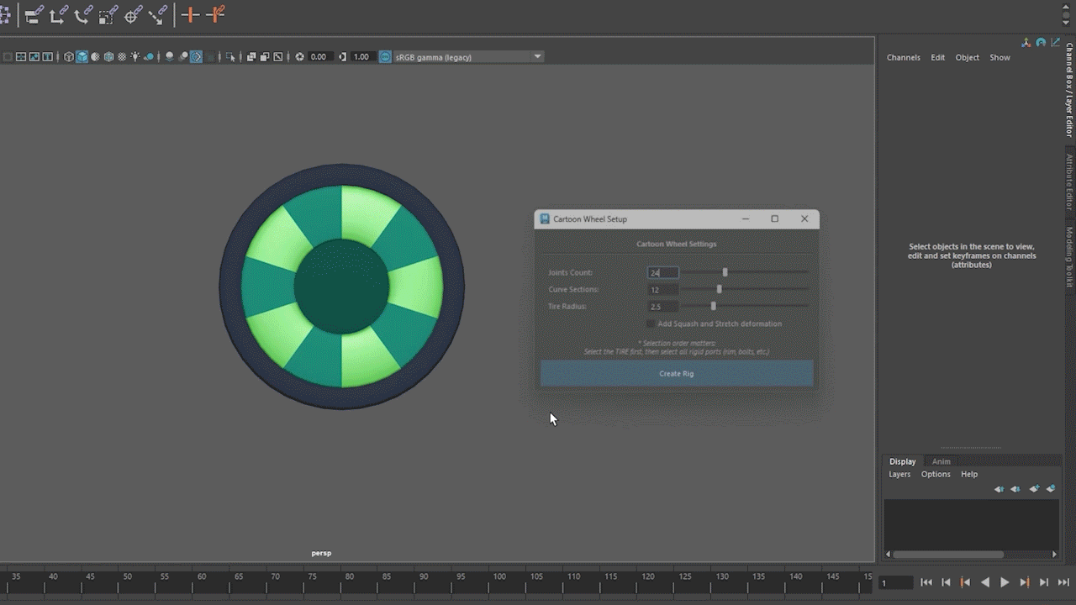Enable wireframe shading cube icon

pyautogui.click(x=69, y=57)
